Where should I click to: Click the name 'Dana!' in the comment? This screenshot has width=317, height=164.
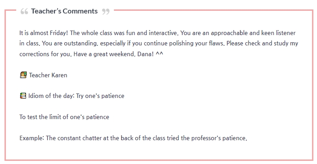[145, 54]
